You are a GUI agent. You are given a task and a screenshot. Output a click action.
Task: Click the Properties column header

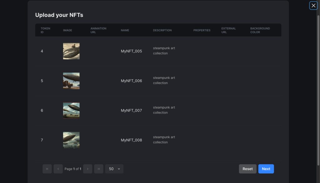click(202, 30)
